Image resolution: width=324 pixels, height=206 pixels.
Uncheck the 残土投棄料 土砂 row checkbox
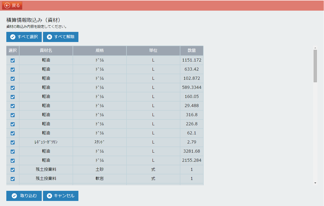click(x=13, y=170)
